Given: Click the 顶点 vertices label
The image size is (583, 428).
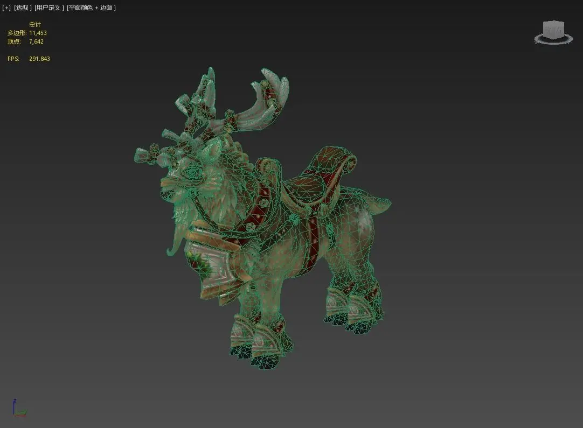Looking at the screenshot, I should tap(14, 41).
